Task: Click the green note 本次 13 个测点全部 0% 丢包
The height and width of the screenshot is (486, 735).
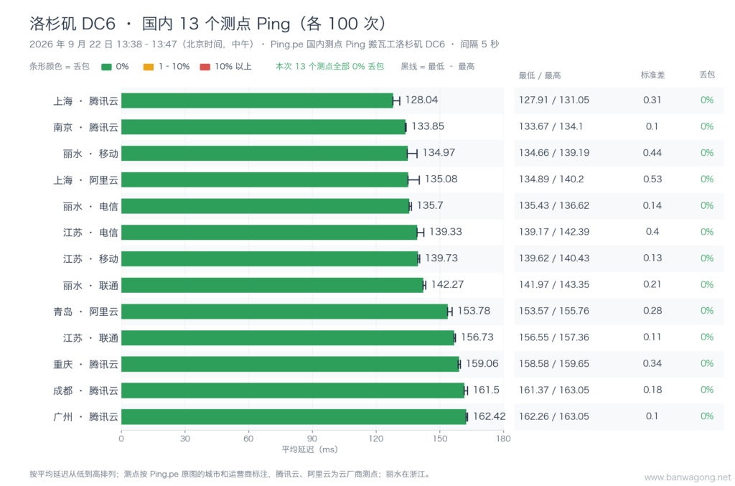Action: (x=329, y=67)
